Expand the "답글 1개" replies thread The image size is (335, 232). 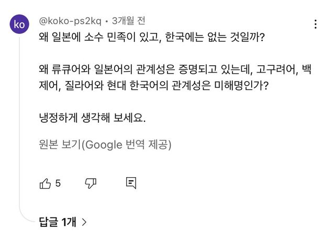click(x=58, y=223)
